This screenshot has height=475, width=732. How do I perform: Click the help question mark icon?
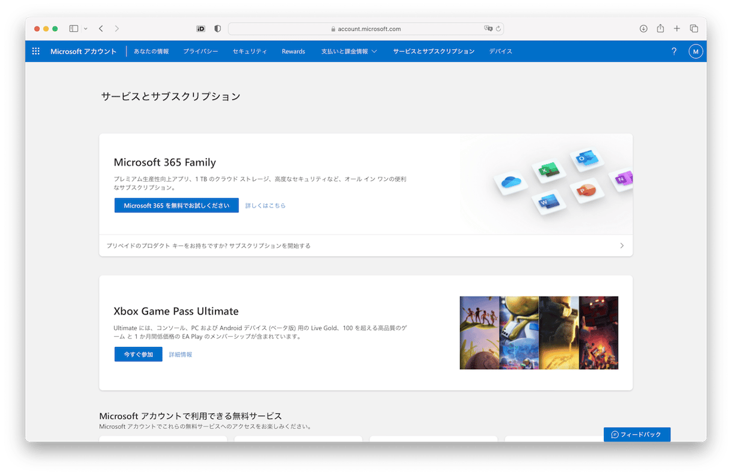click(674, 52)
